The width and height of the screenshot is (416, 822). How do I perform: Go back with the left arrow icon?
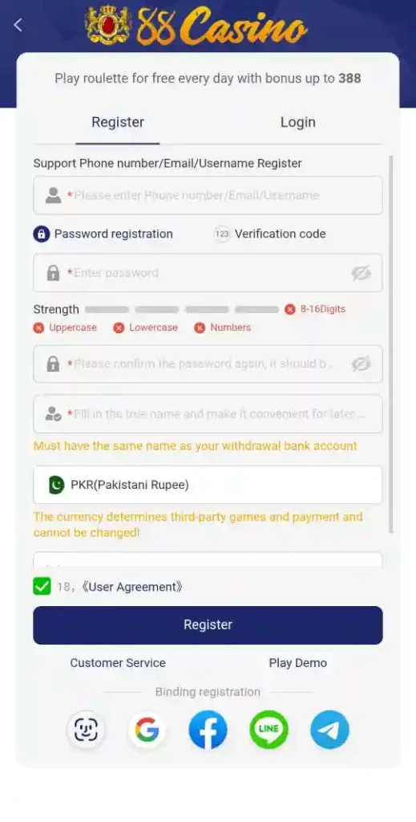coord(18,25)
